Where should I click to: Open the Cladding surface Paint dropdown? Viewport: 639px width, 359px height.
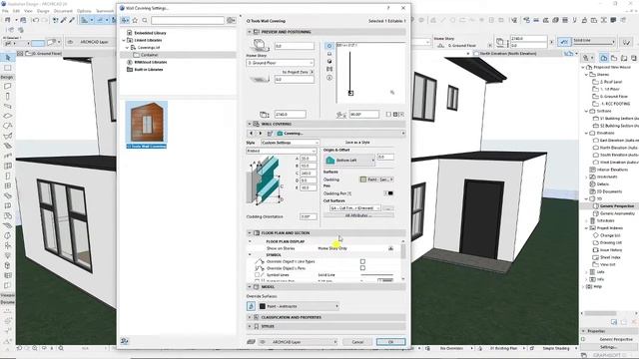(376, 179)
